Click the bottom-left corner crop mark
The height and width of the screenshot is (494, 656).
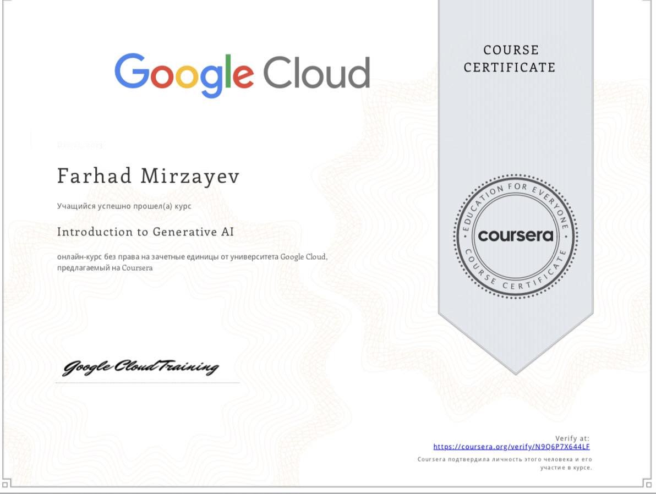pyautogui.click(x=6, y=484)
